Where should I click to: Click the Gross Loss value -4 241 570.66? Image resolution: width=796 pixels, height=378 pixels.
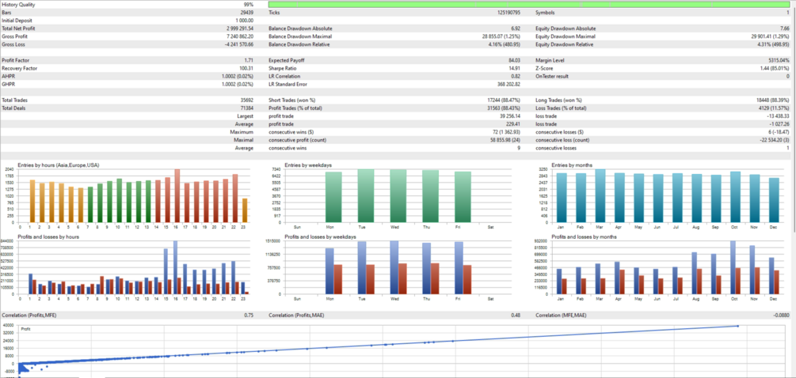click(x=239, y=44)
